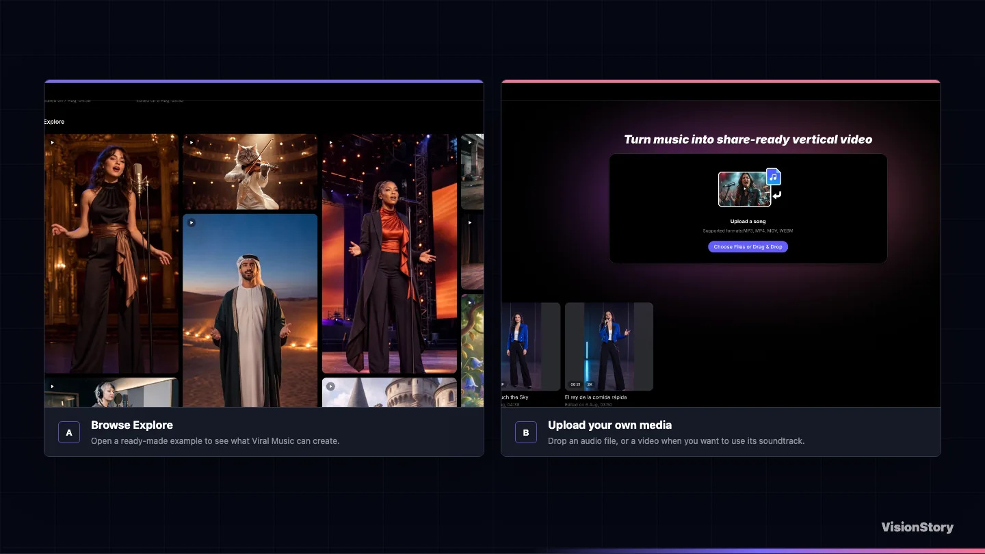This screenshot has width=985, height=554.
Task: Click the rock singer upload preview image
Action: (744, 189)
